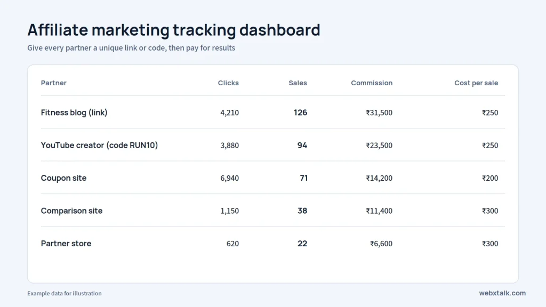Select the Clicks column header

(228, 83)
